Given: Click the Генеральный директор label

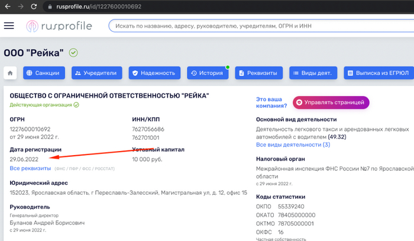Looking at the screenshot, I should (34, 216).
